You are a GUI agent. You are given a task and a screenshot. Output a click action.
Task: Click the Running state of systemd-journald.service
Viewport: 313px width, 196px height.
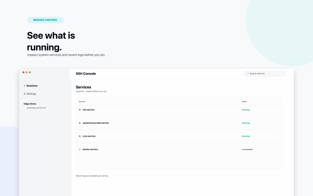(x=246, y=123)
